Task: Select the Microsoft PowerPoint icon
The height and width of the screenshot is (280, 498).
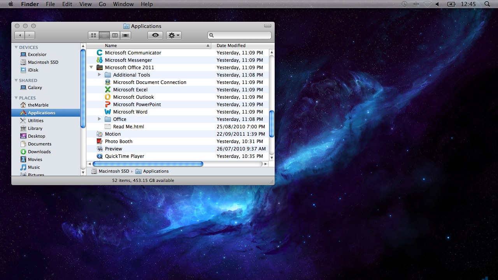Action: [108, 104]
